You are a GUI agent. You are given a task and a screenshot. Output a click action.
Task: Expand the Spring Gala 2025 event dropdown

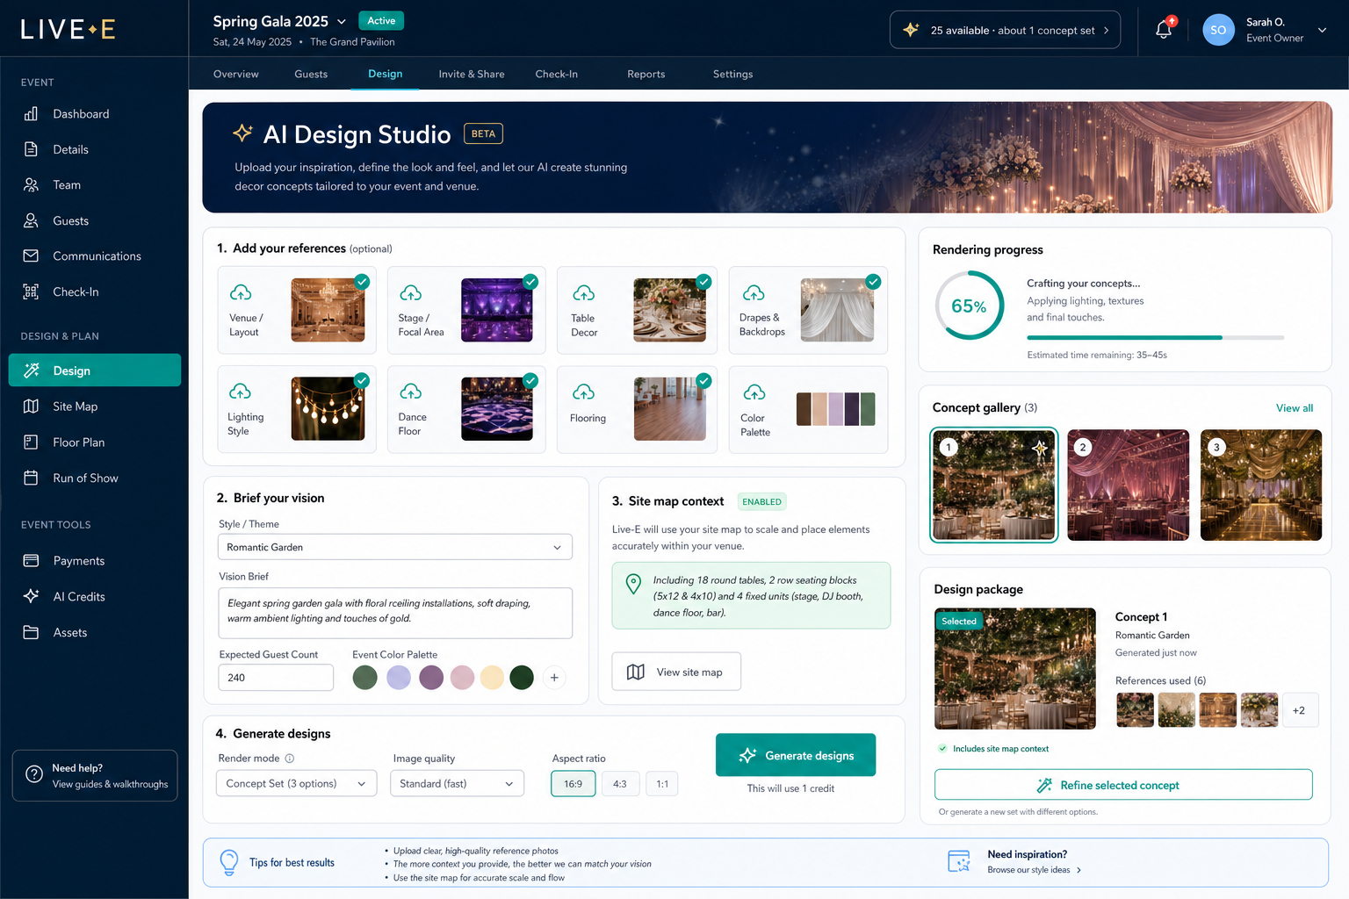[x=342, y=21]
